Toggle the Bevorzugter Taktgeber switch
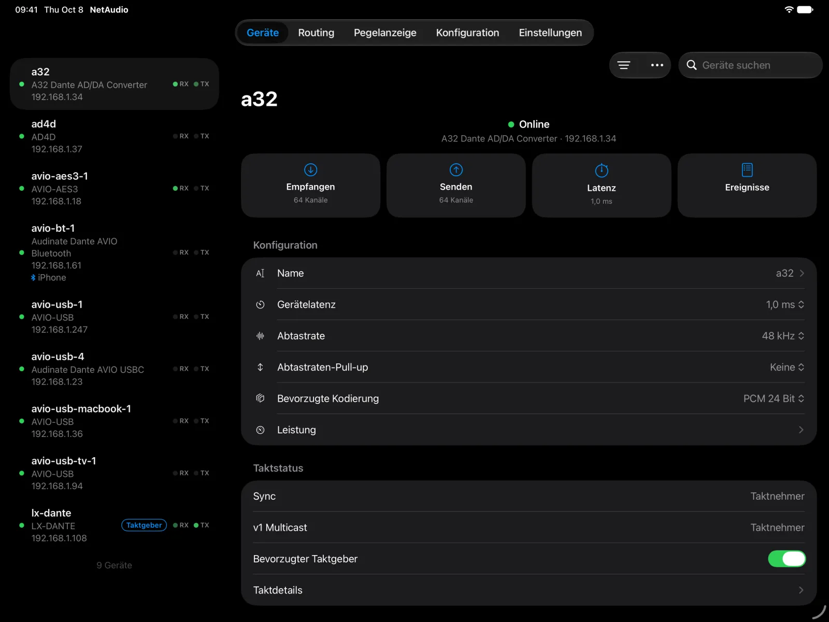 [x=787, y=559]
